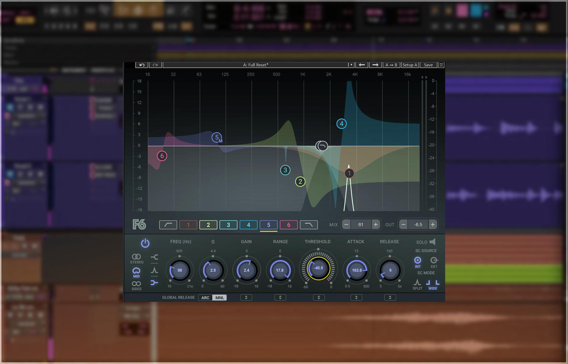This screenshot has height=364, width=568.
Task: Set global release to MNL
Action: point(220,298)
